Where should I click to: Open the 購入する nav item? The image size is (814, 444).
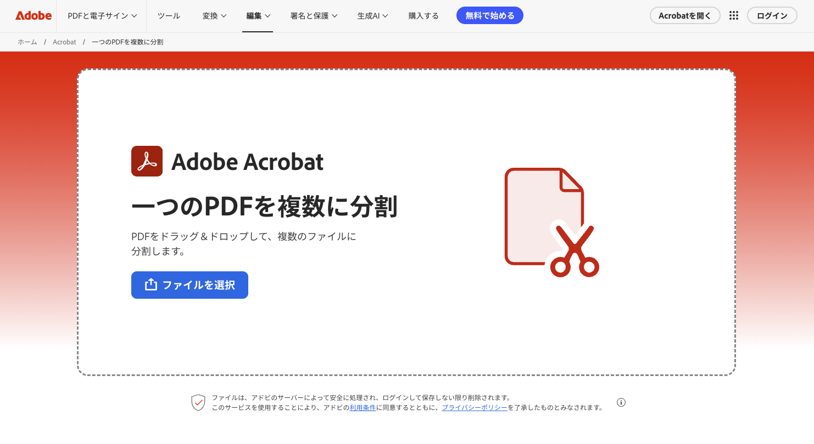[423, 16]
